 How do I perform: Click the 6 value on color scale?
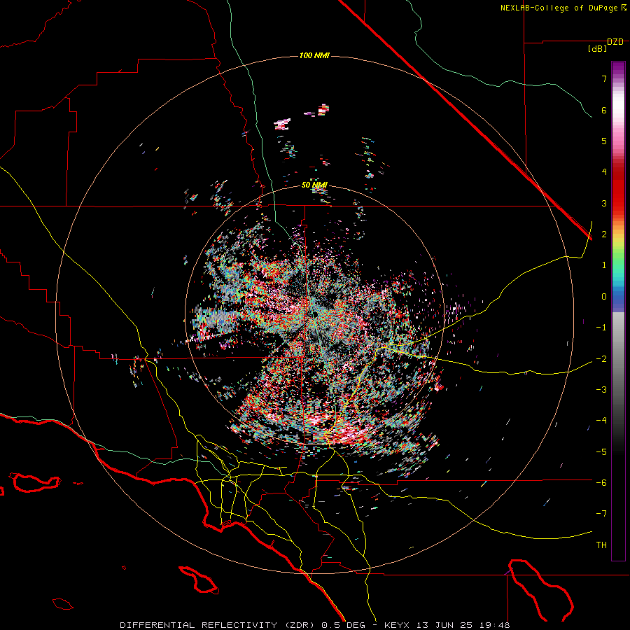(604, 110)
